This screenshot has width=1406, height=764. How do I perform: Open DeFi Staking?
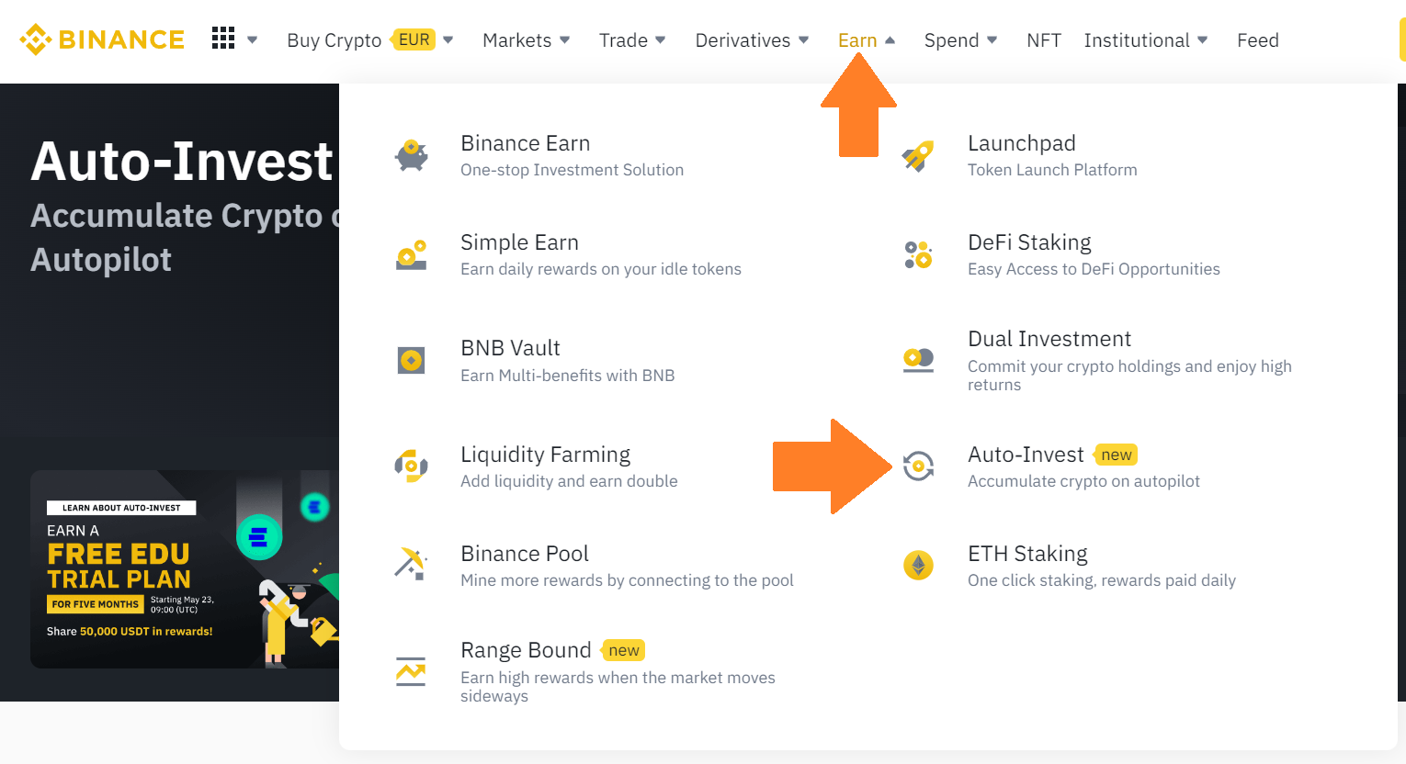pyautogui.click(x=1029, y=242)
